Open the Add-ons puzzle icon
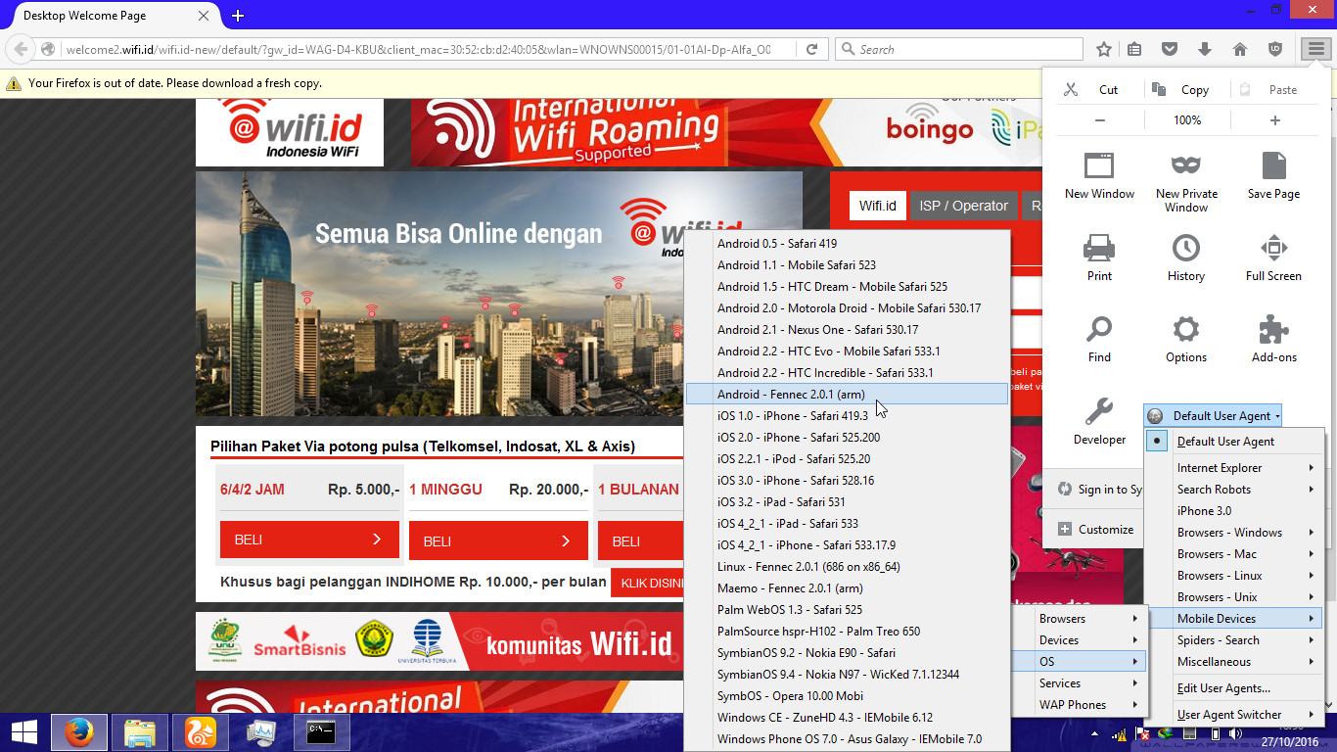This screenshot has height=752, width=1337. (1273, 339)
